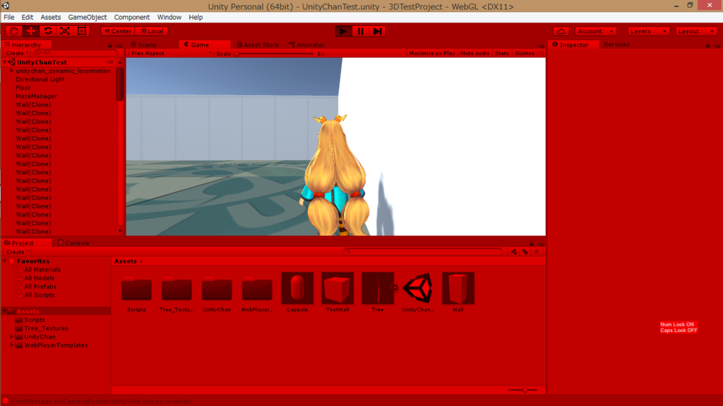Select the Rotate tool
This screenshot has height=406, width=723.
(48, 31)
